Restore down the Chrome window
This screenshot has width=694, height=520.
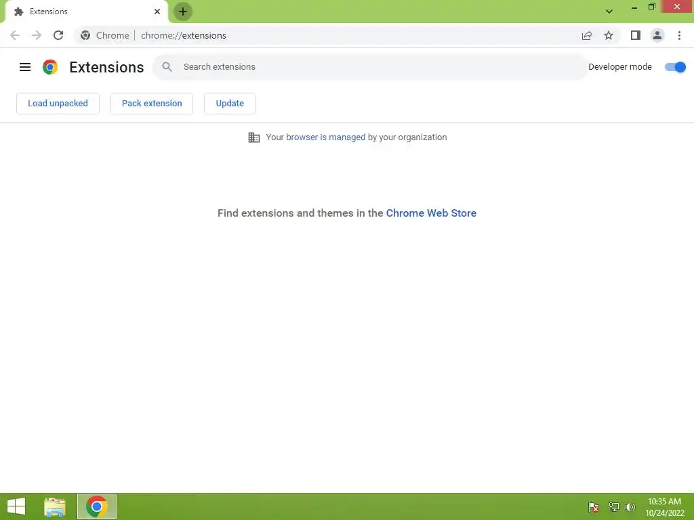coord(651,7)
